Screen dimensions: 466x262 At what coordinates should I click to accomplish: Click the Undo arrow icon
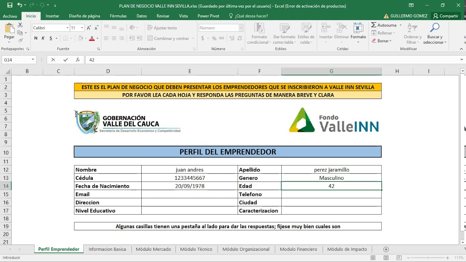point(20,5)
